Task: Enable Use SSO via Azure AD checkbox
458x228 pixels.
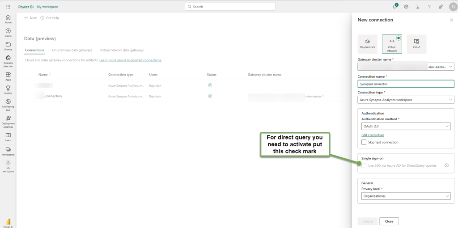Action: point(364,165)
